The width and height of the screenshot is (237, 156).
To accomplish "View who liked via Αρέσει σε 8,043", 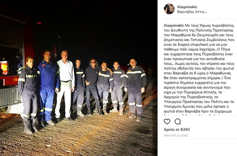I will [x=177, y=130].
